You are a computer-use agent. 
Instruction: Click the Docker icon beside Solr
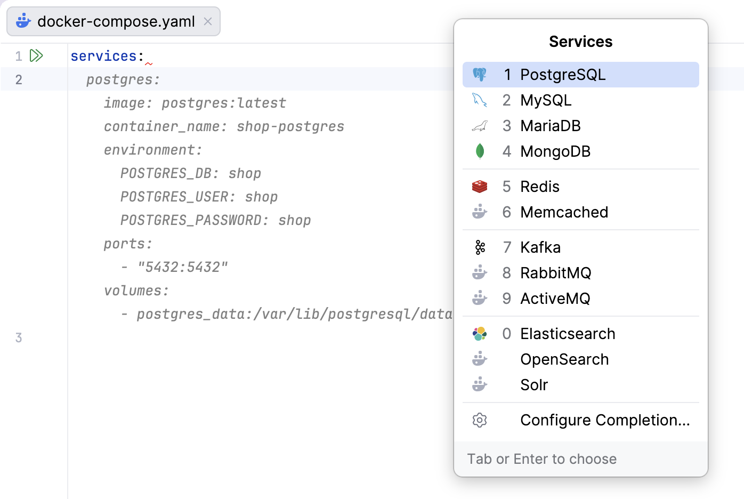tap(480, 385)
